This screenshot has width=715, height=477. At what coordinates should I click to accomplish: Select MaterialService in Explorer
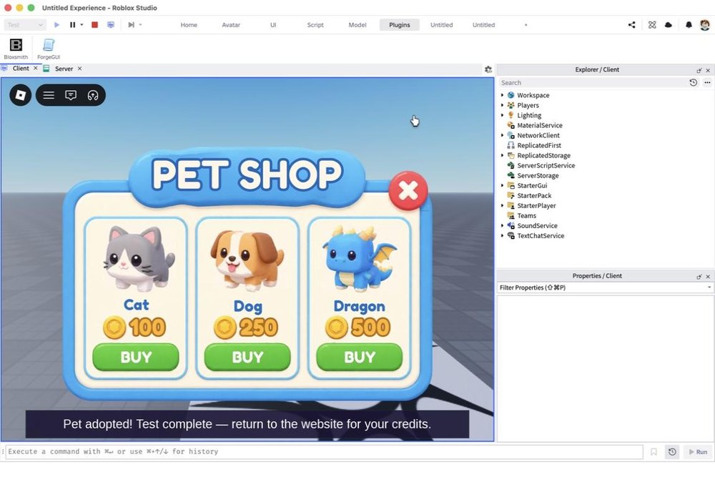click(539, 125)
